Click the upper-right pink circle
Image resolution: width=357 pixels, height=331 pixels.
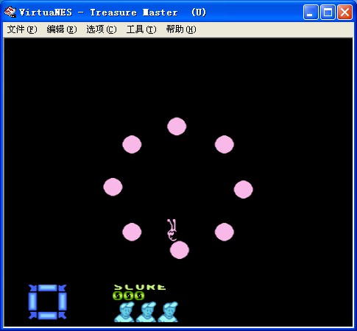coord(225,144)
